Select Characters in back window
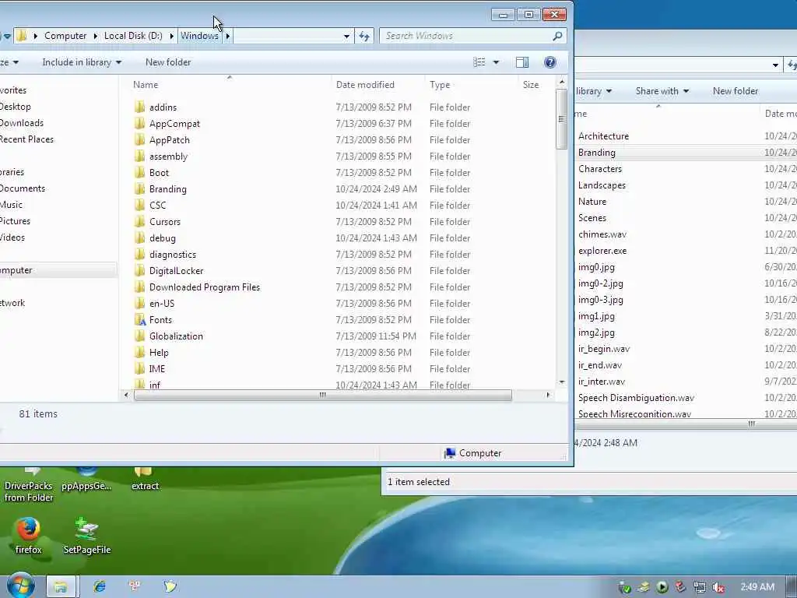The height and width of the screenshot is (598, 797). pos(600,169)
